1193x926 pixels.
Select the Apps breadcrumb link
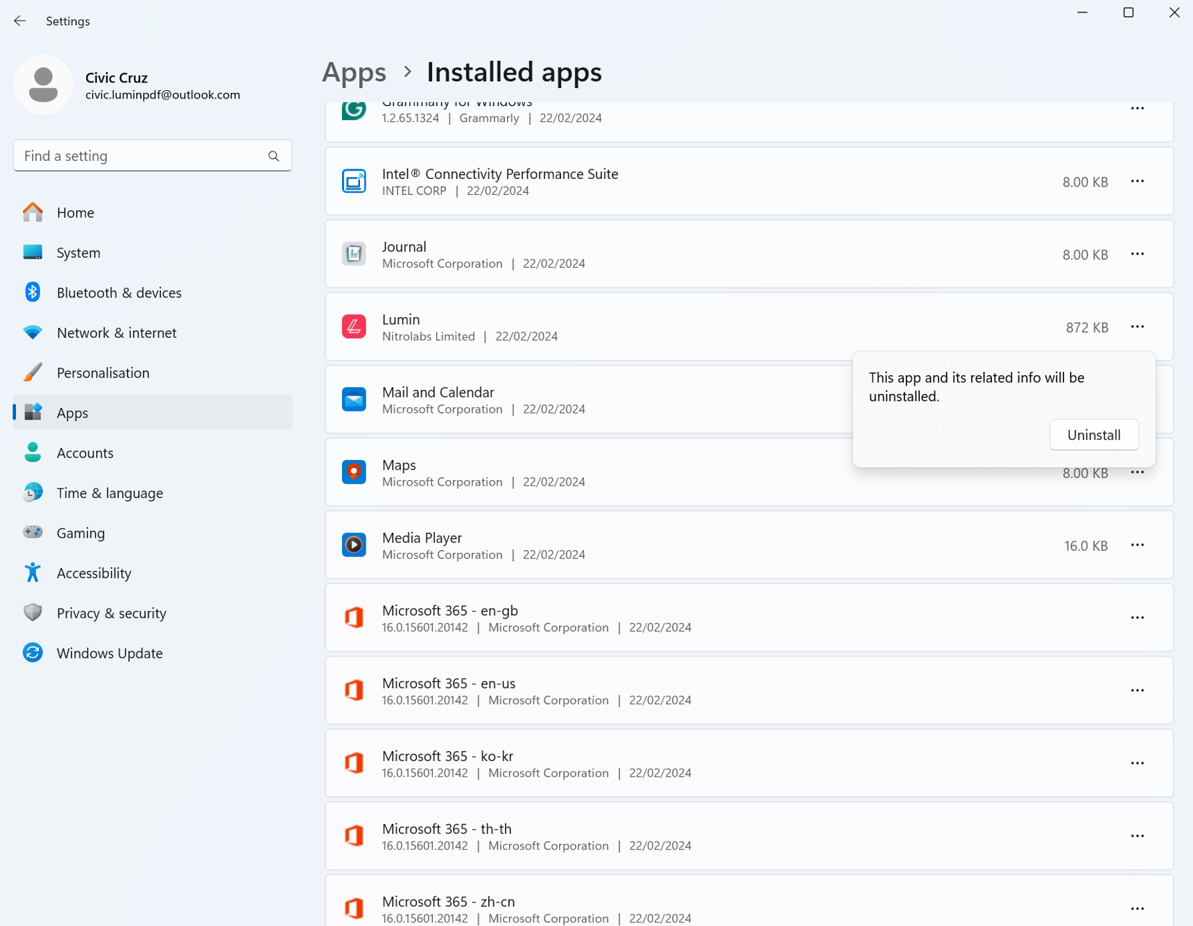pyautogui.click(x=354, y=71)
